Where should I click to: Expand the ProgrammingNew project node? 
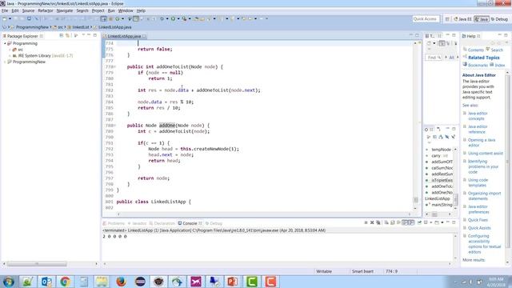click(5, 62)
